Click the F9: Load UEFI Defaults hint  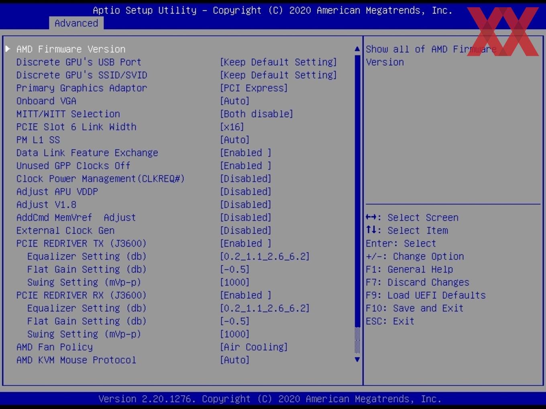(426, 295)
